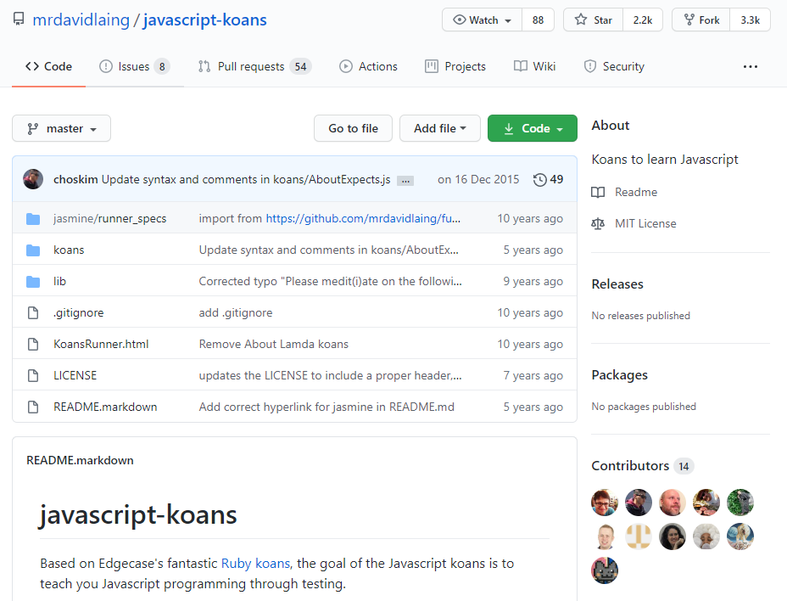Open the mrdavidlaing owner link
The height and width of the screenshot is (601, 787).
click(81, 20)
